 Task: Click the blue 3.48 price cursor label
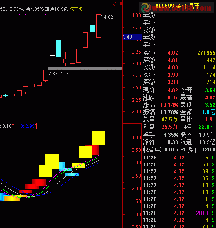tap(132, 37)
